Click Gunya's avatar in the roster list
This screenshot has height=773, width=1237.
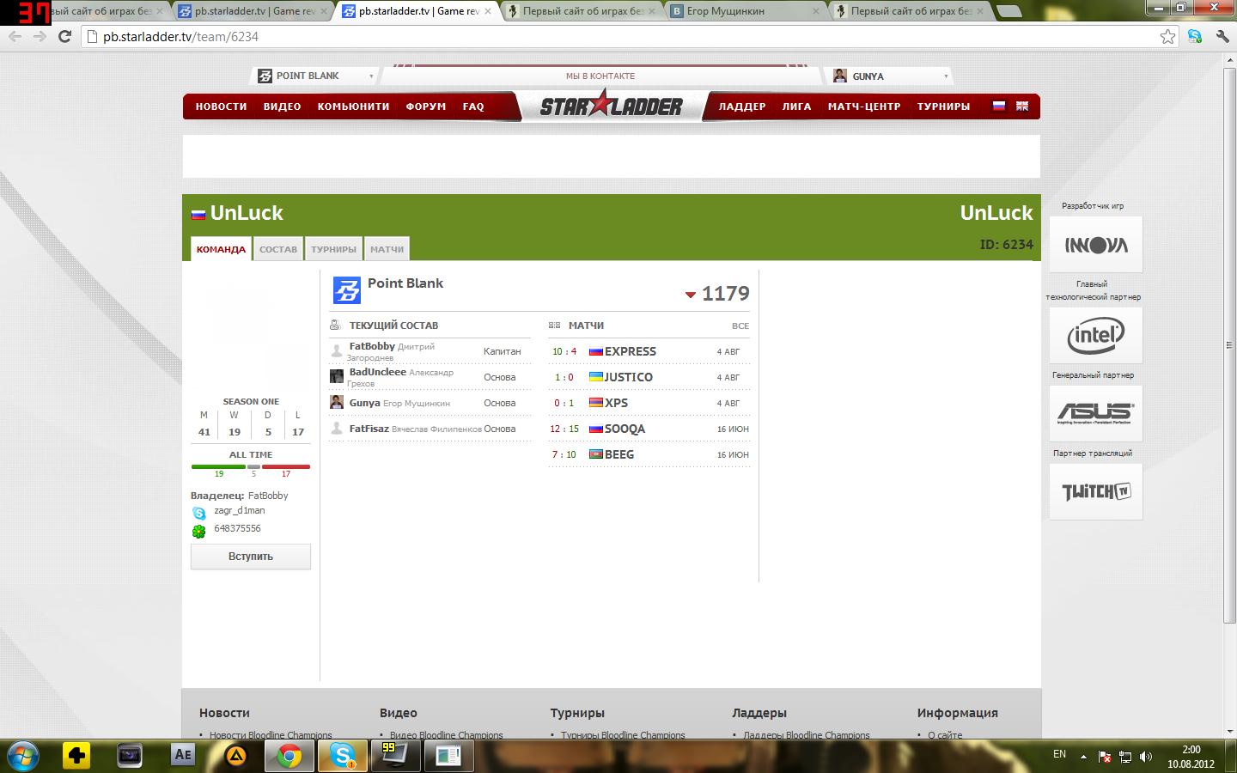(x=337, y=402)
